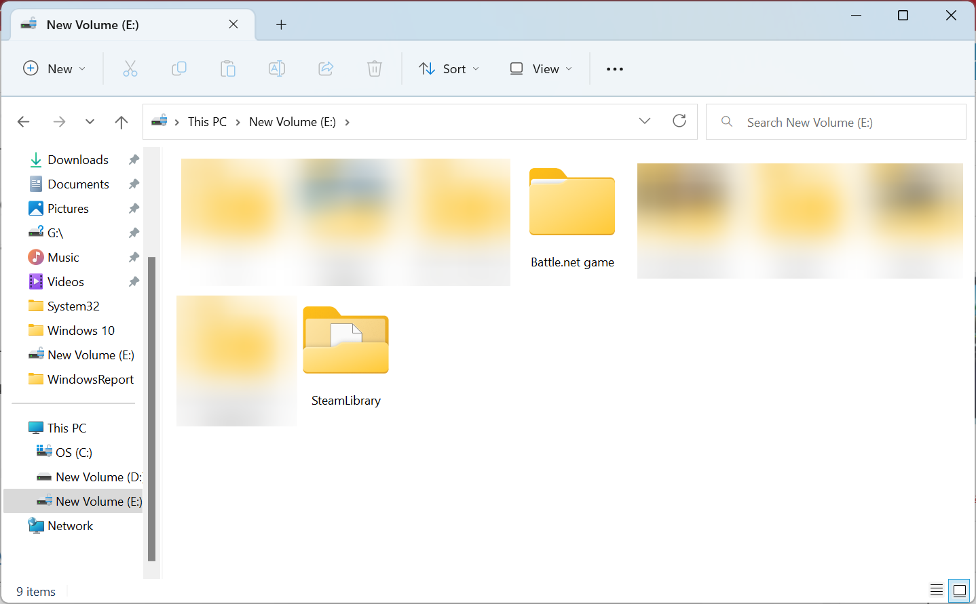Click the navigation pane scrollbar
This screenshot has width=976, height=604.
tap(152, 409)
